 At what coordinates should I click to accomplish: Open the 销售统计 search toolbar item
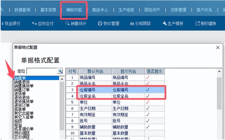(x=75, y=24)
